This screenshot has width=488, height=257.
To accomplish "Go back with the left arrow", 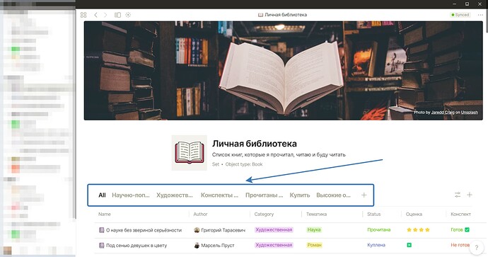I will [96, 15].
